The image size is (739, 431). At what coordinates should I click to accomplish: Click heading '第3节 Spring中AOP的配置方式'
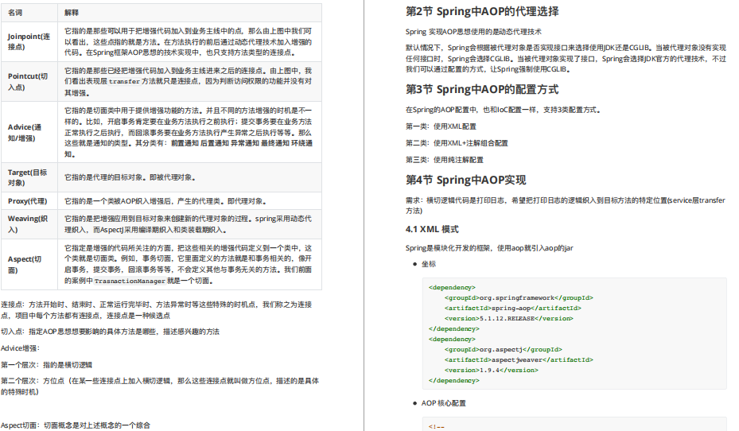click(482, 90)
